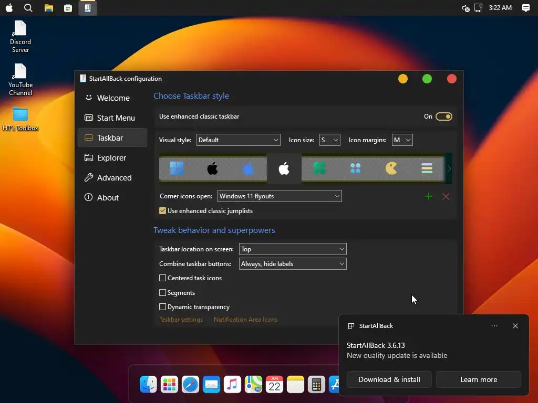Select Discord Server desktop shortcut
Image resolution: width=538 pixels, height=403 pixels.
click(x=20, y=37)
